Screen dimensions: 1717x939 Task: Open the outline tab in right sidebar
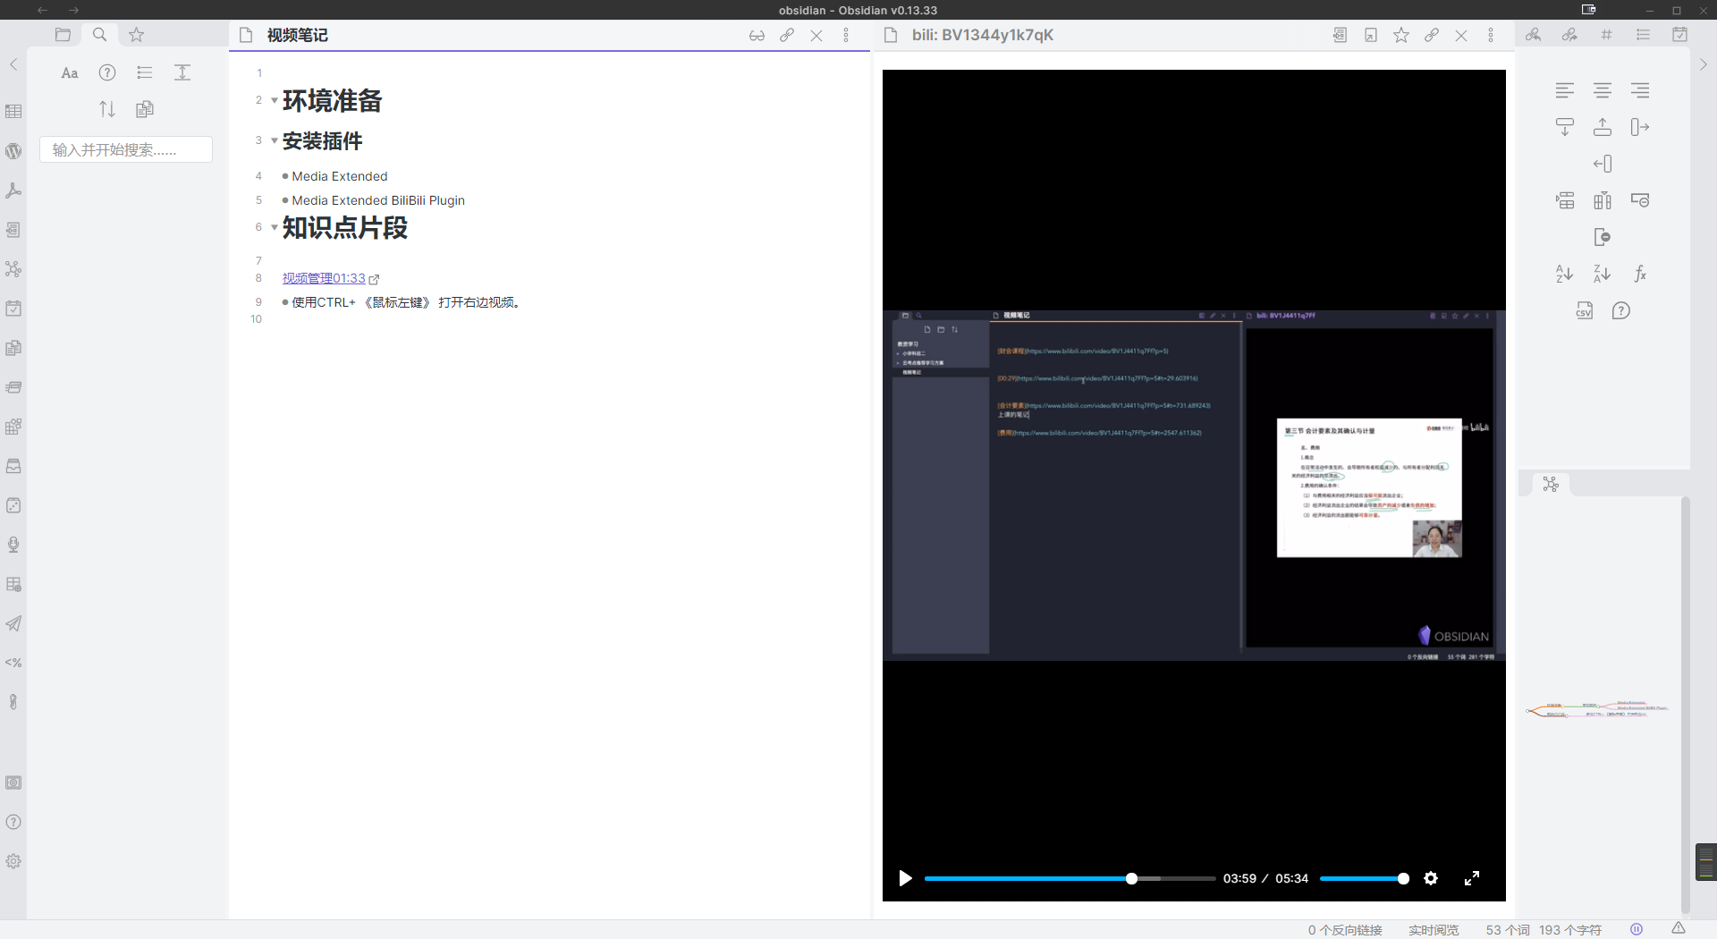1643,35
